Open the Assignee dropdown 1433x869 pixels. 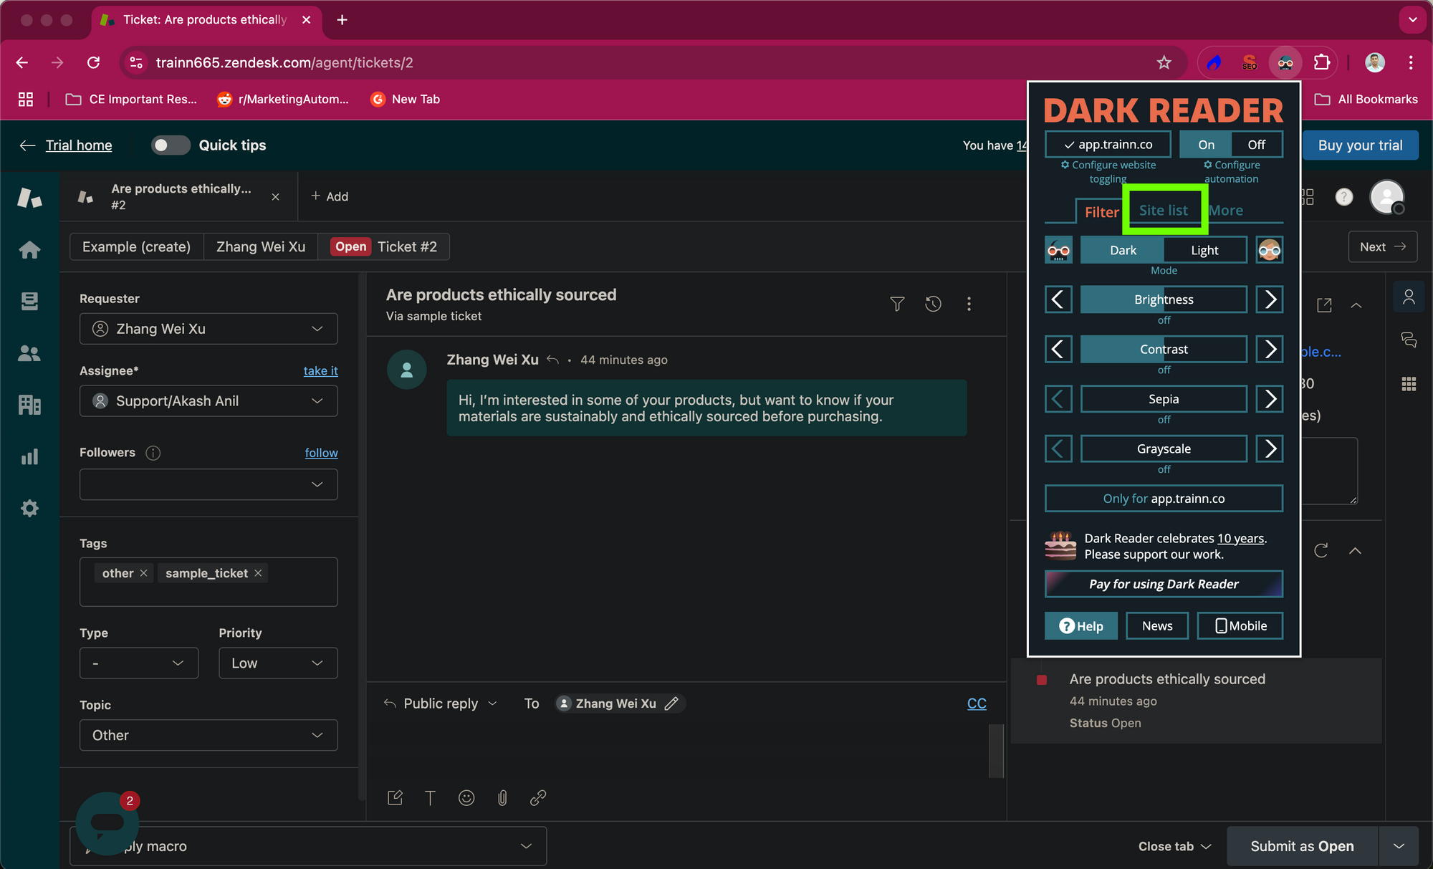click(209, 401)
